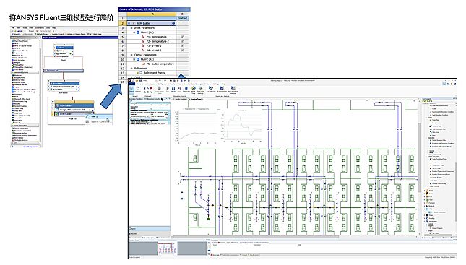Select P2 - temperature 2 row text
The height and width of the screenshot is (265, 466).
(158, 41)
